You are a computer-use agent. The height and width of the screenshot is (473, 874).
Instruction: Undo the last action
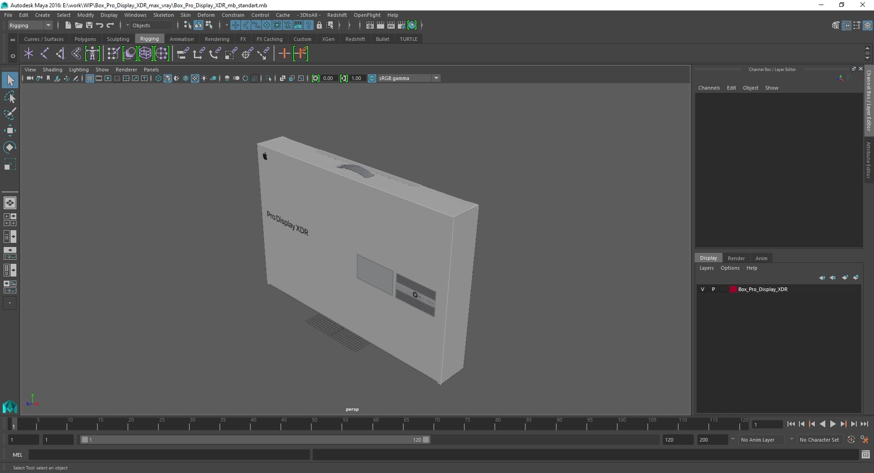click(100, 25)
